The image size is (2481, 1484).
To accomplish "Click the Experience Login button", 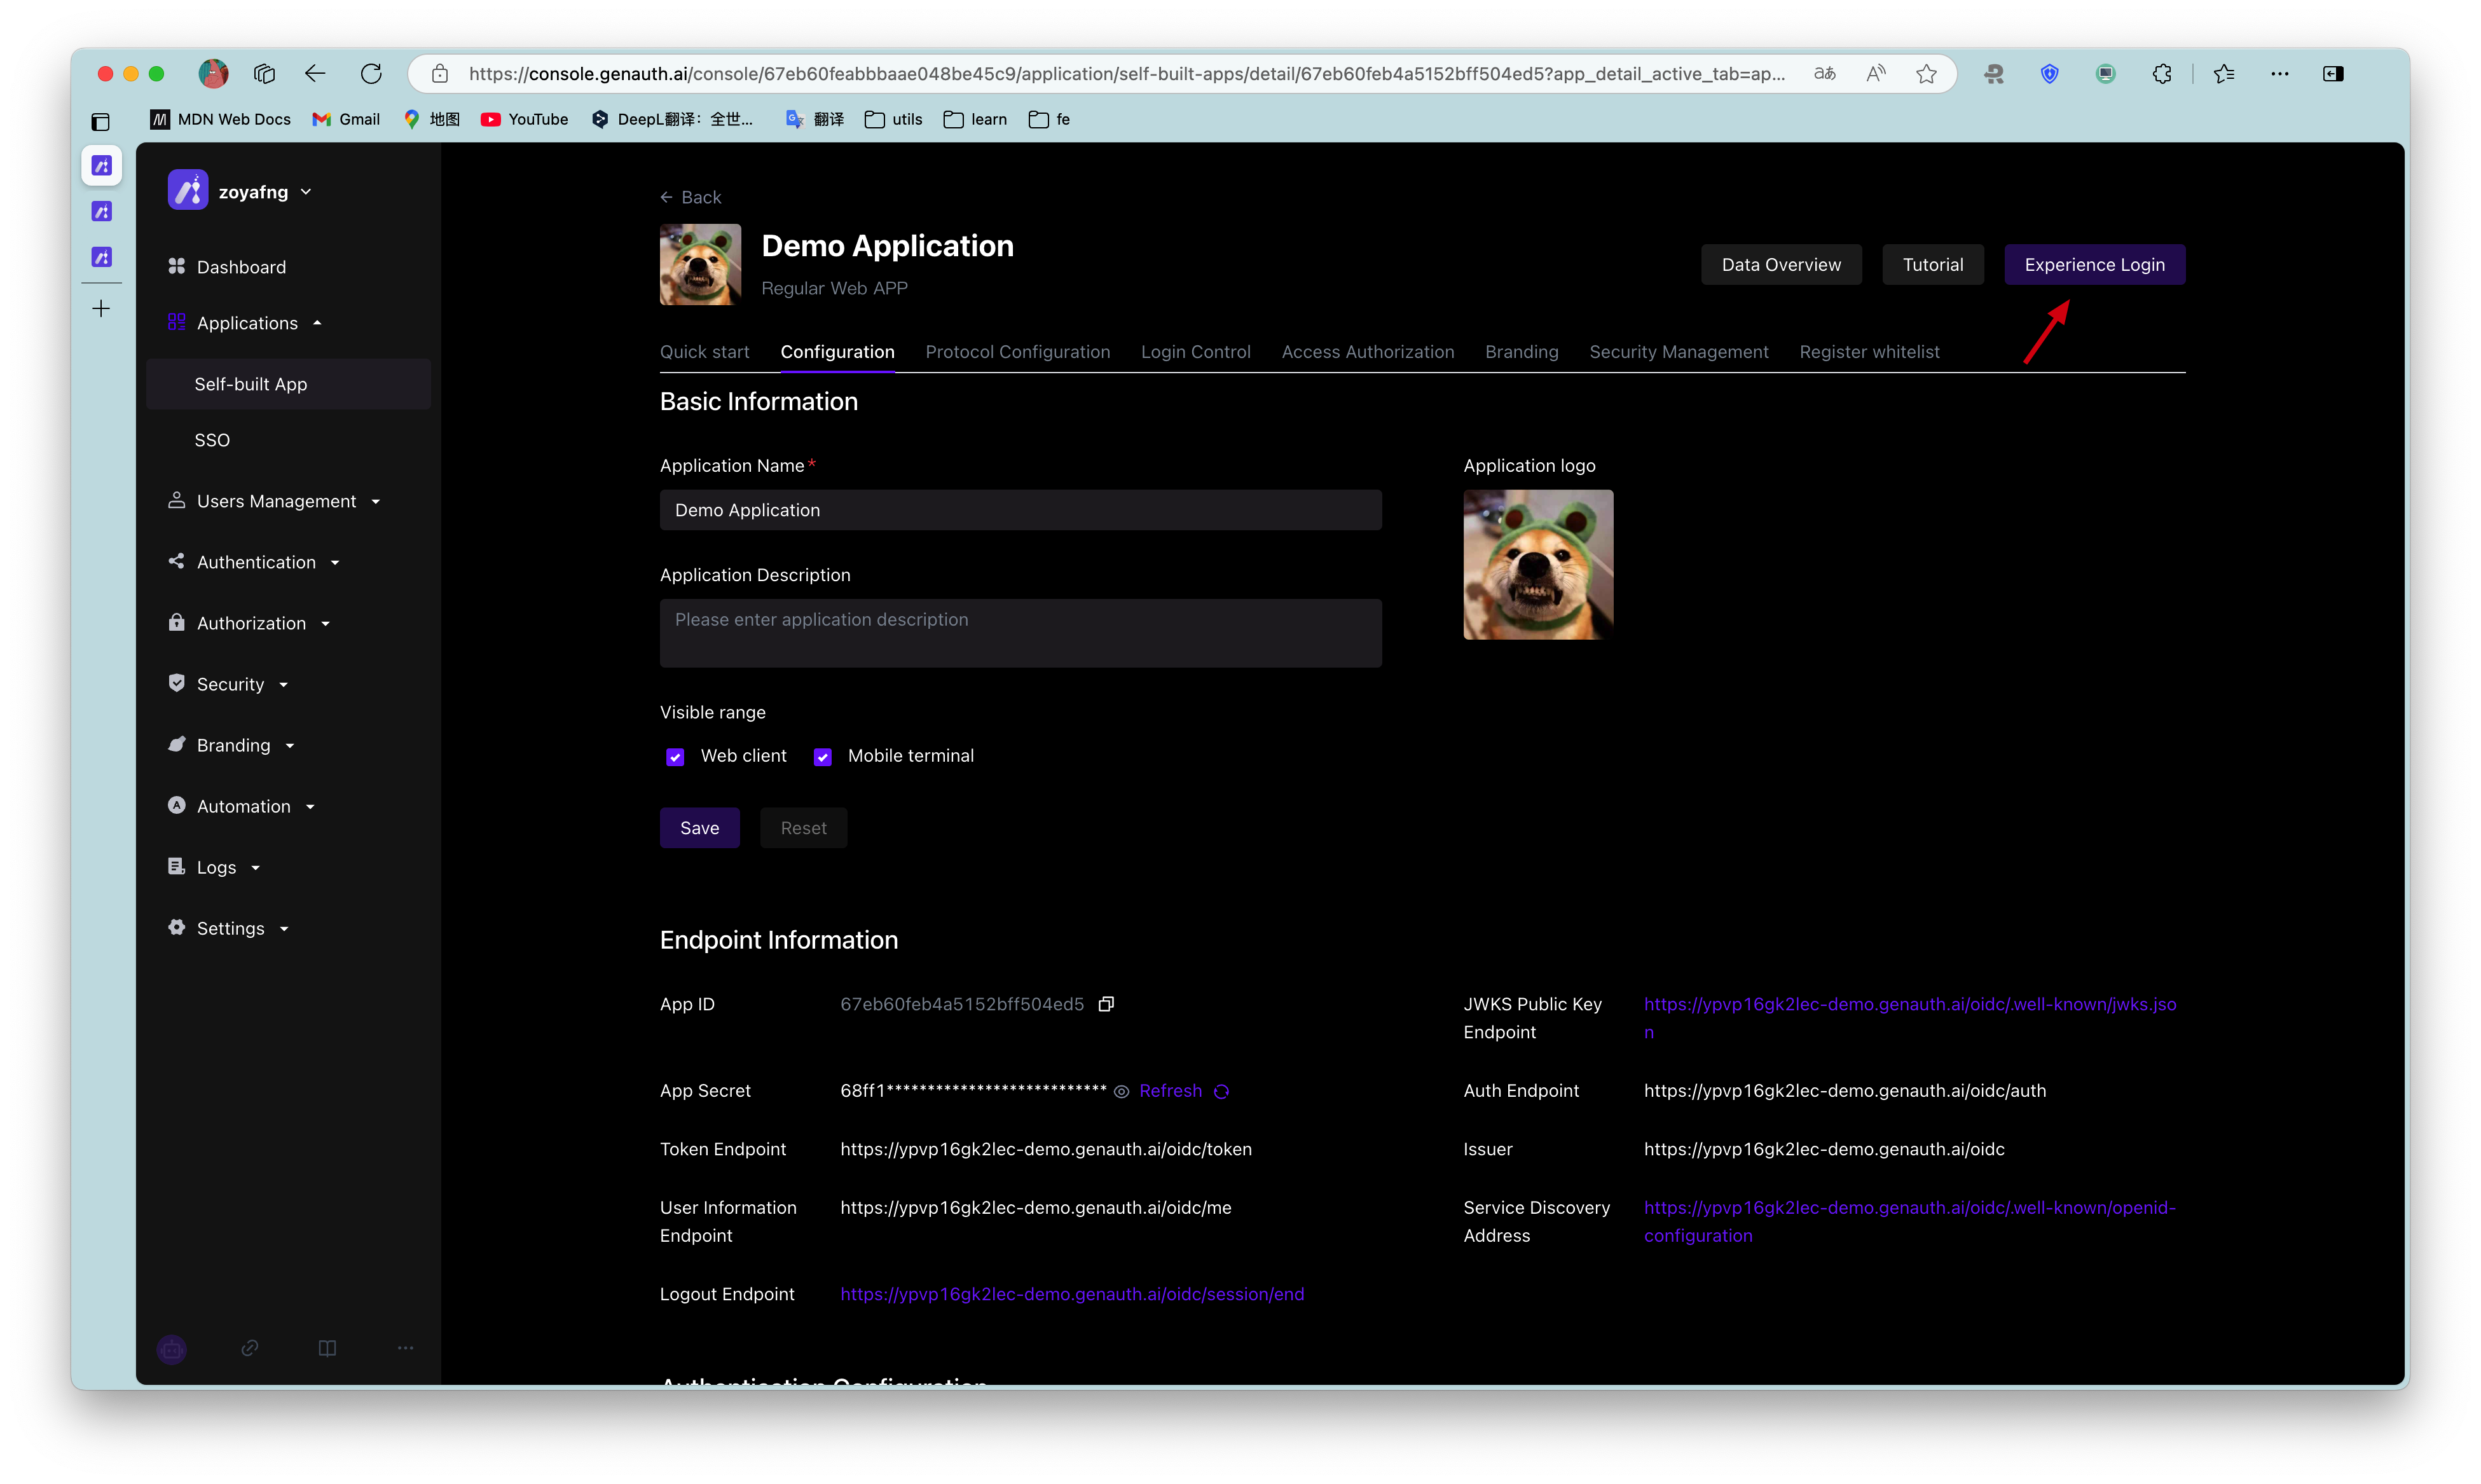I will [2094, 265].
